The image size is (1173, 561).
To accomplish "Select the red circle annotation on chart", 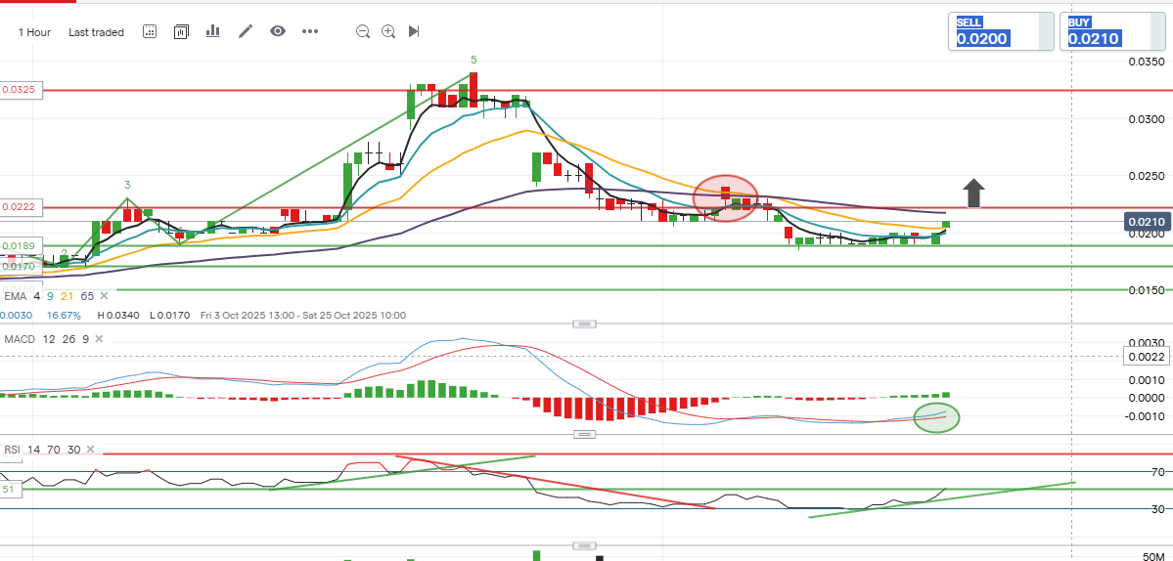I will pyautogui.click(x=726, y=198).
